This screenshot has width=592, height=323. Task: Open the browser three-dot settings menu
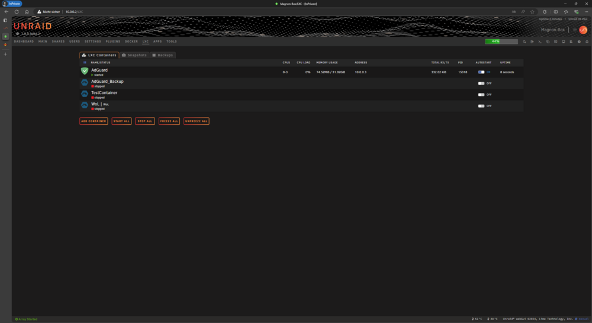(x=586, y=12)
